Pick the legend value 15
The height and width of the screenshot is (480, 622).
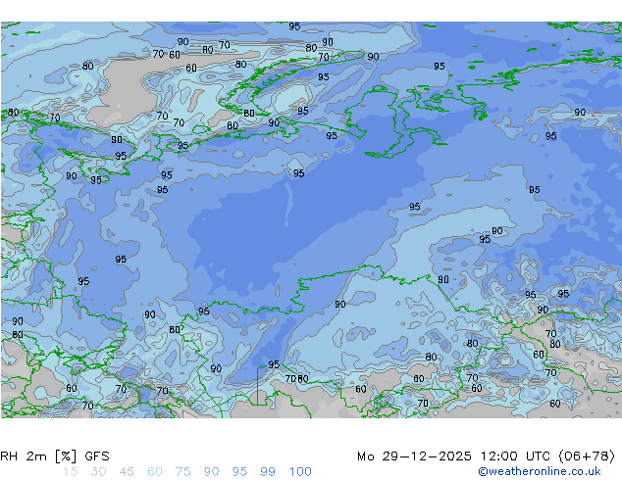(x=70, y=472)
